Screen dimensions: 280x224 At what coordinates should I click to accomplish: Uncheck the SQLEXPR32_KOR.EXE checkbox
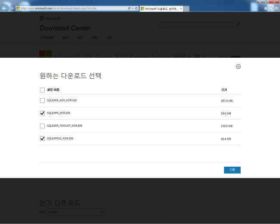(42, 138)
